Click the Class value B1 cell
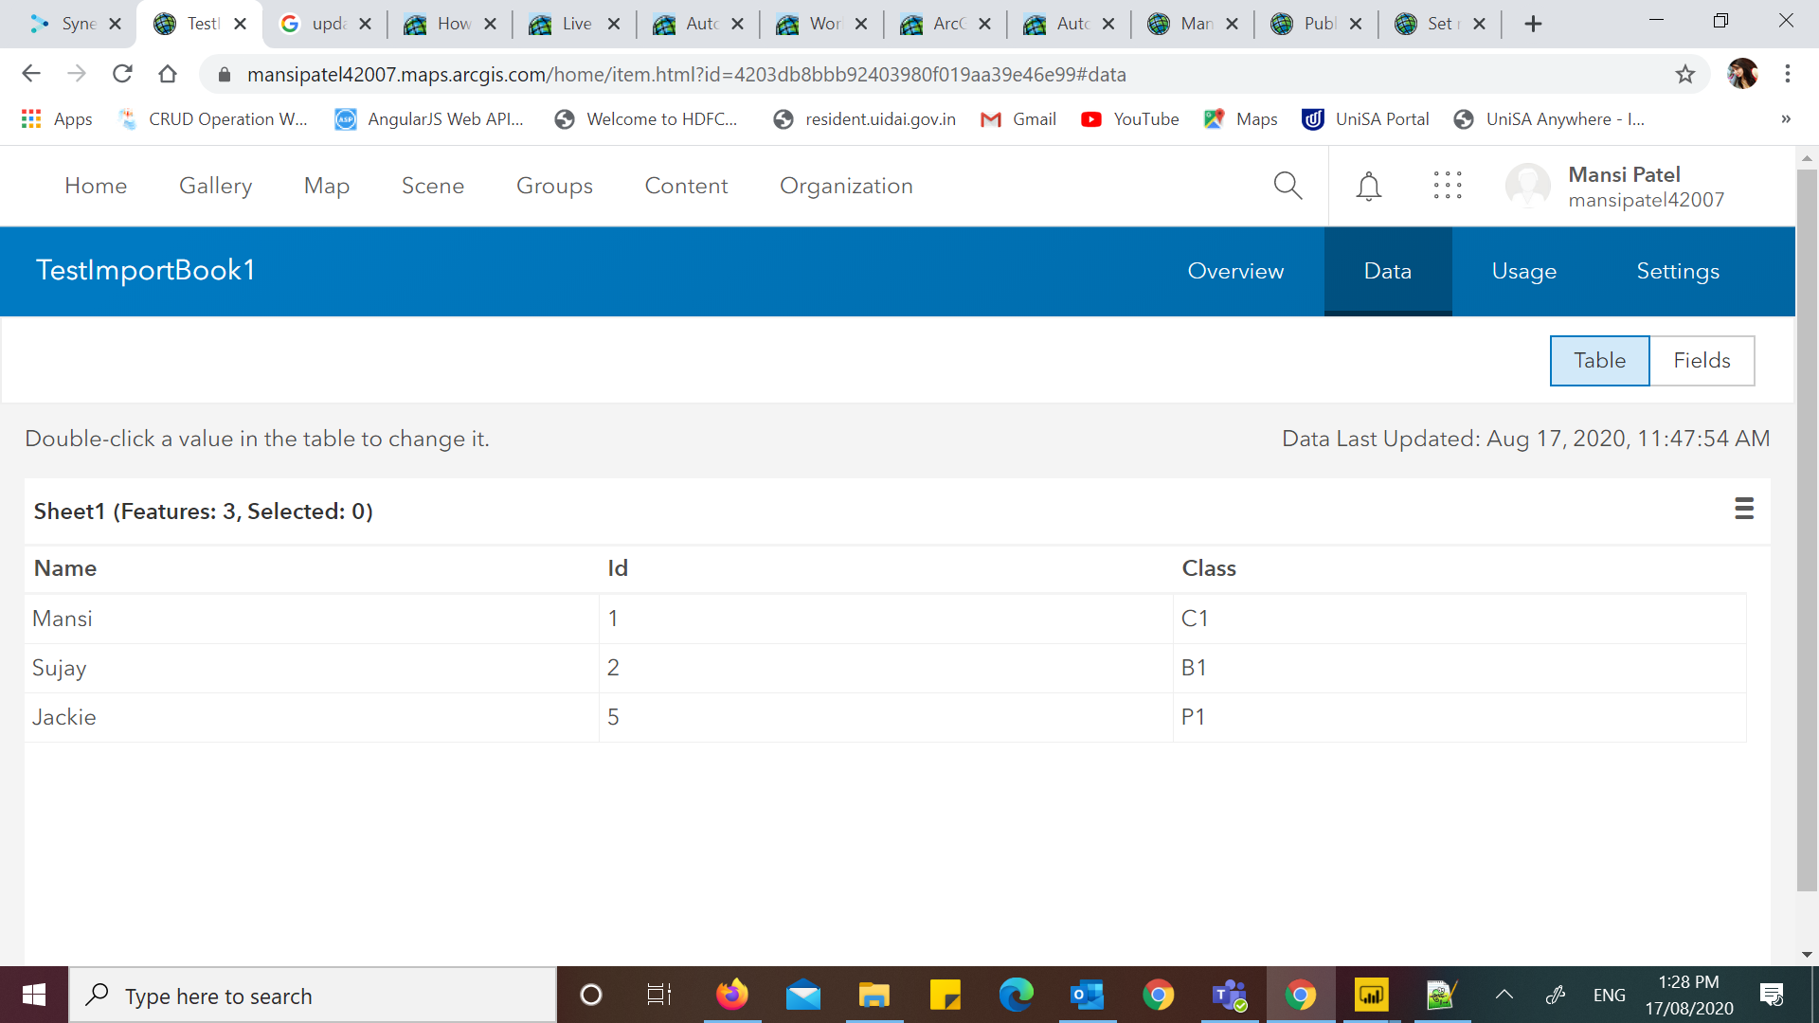The height and width of the screenshot is (1023, 1819). click(1460, 668)
